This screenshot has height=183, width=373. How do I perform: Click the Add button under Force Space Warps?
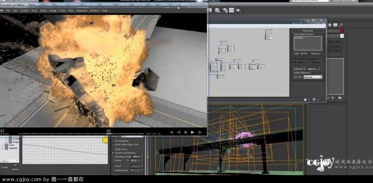296,54
